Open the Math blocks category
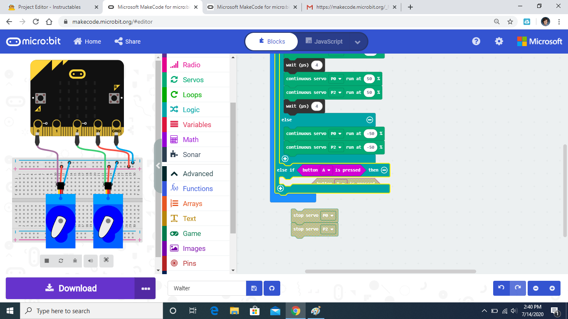Image resolution: width=568 pixels, height=319 pixels. 196,140
